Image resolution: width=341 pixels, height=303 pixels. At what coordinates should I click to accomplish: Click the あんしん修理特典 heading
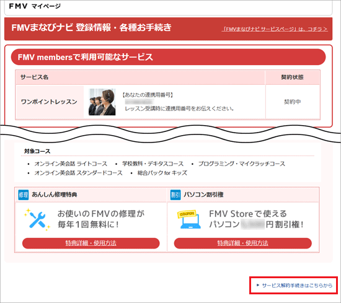pyautogui.click(x=55, y=195)
